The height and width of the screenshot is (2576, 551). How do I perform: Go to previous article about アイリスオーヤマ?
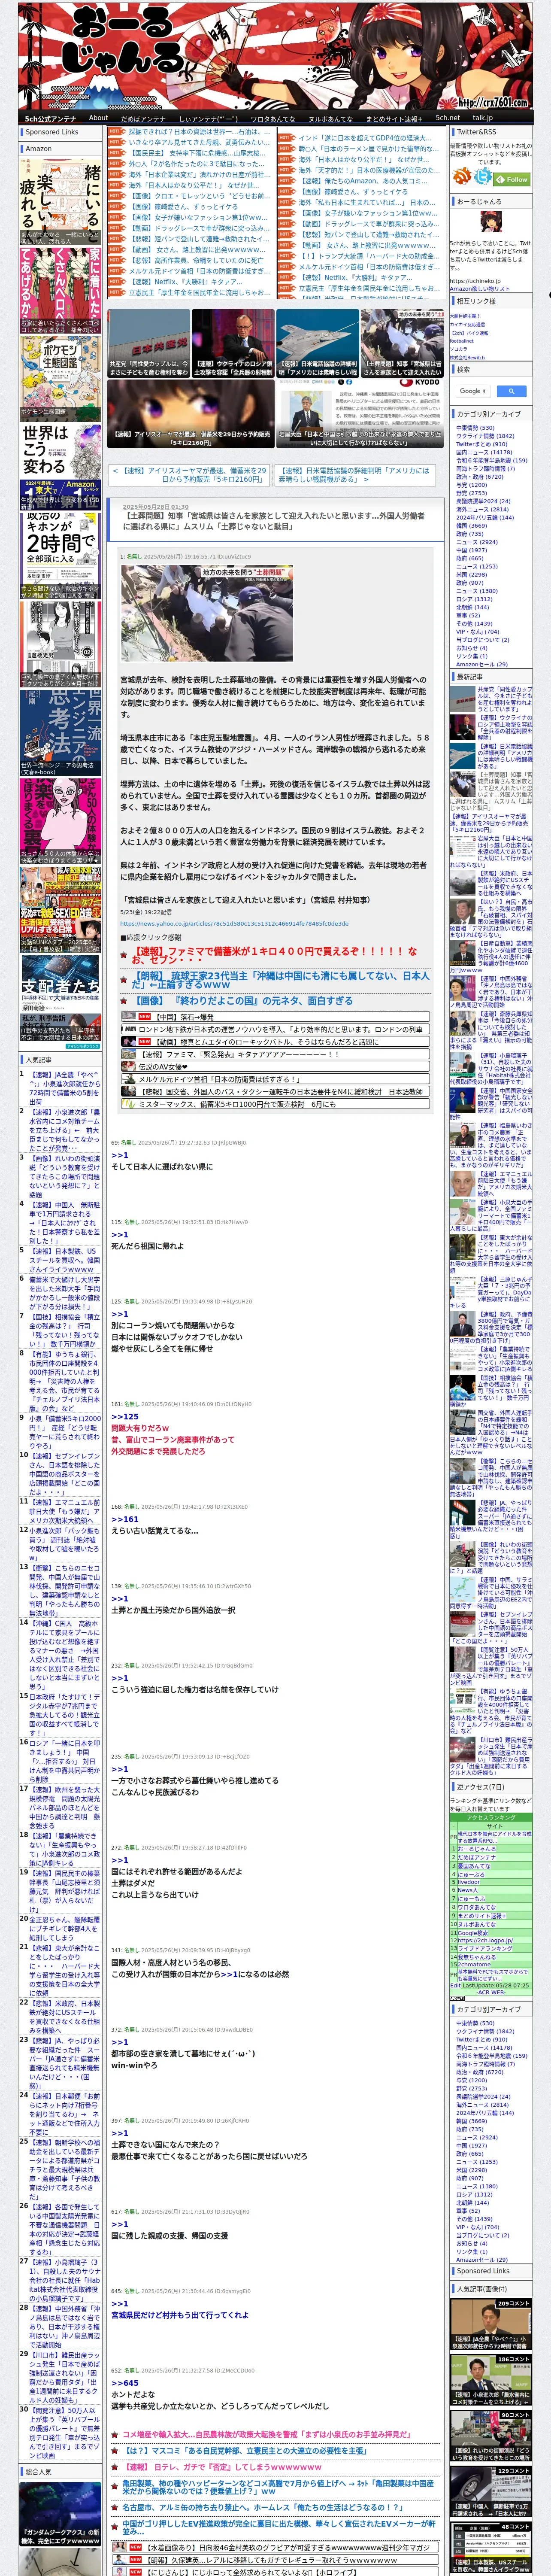[190, 474]
